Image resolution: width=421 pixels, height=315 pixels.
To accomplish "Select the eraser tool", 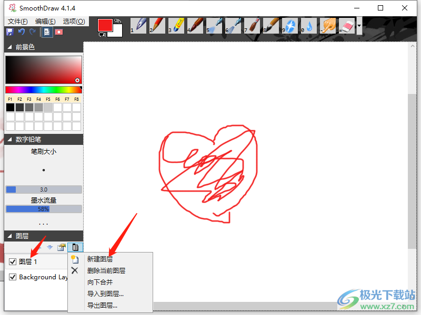I will coord(347,26).
